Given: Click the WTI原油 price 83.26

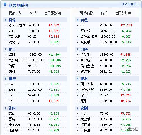Looking at the screenshot, I should click(32, 36).
